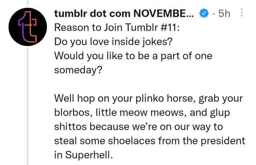Open the three-dot more options menu
This screenshot has width=256, height=165.
241,13
